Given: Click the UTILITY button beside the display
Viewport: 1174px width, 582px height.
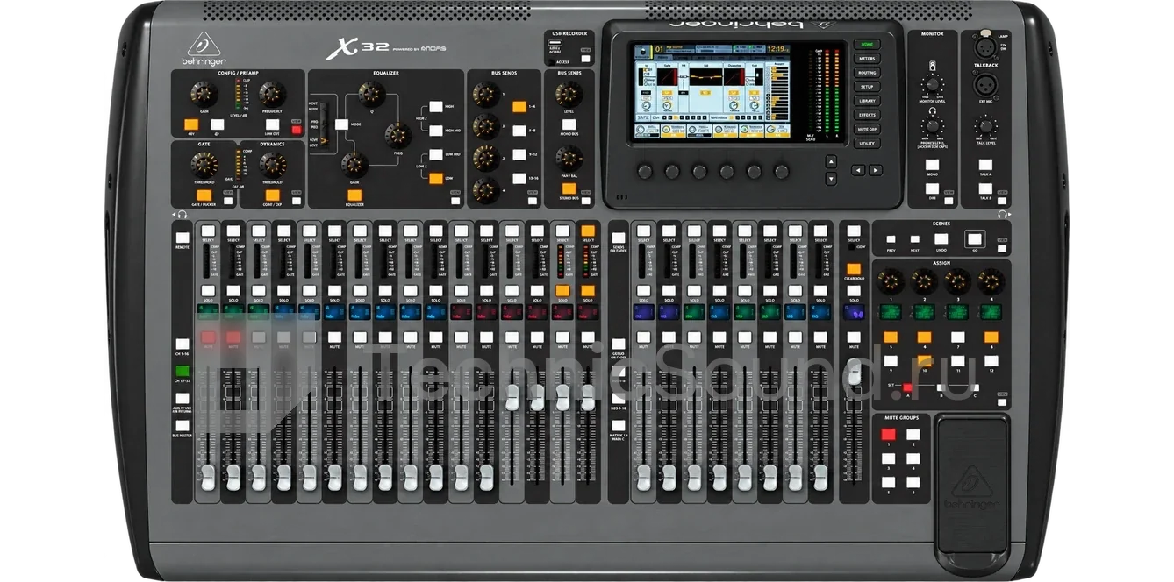Looking at the screenshot, I should (x=867, y=143).
